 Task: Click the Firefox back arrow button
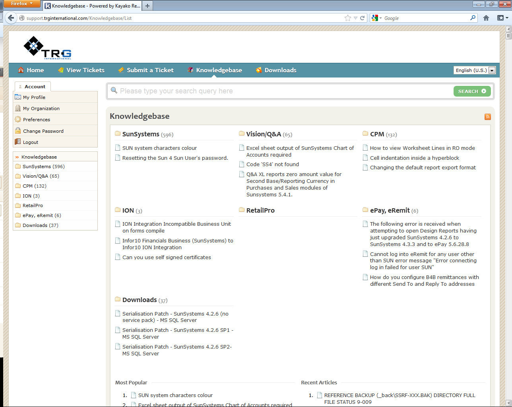(x=11, y=18)
